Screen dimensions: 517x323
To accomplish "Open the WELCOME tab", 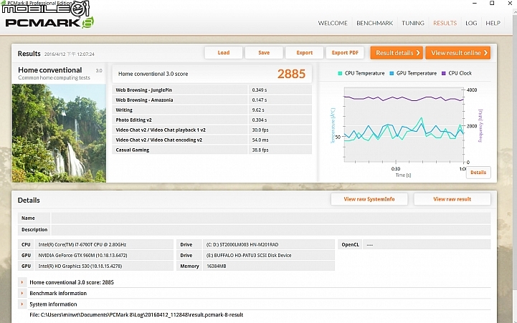I will (x=333, y=23).
